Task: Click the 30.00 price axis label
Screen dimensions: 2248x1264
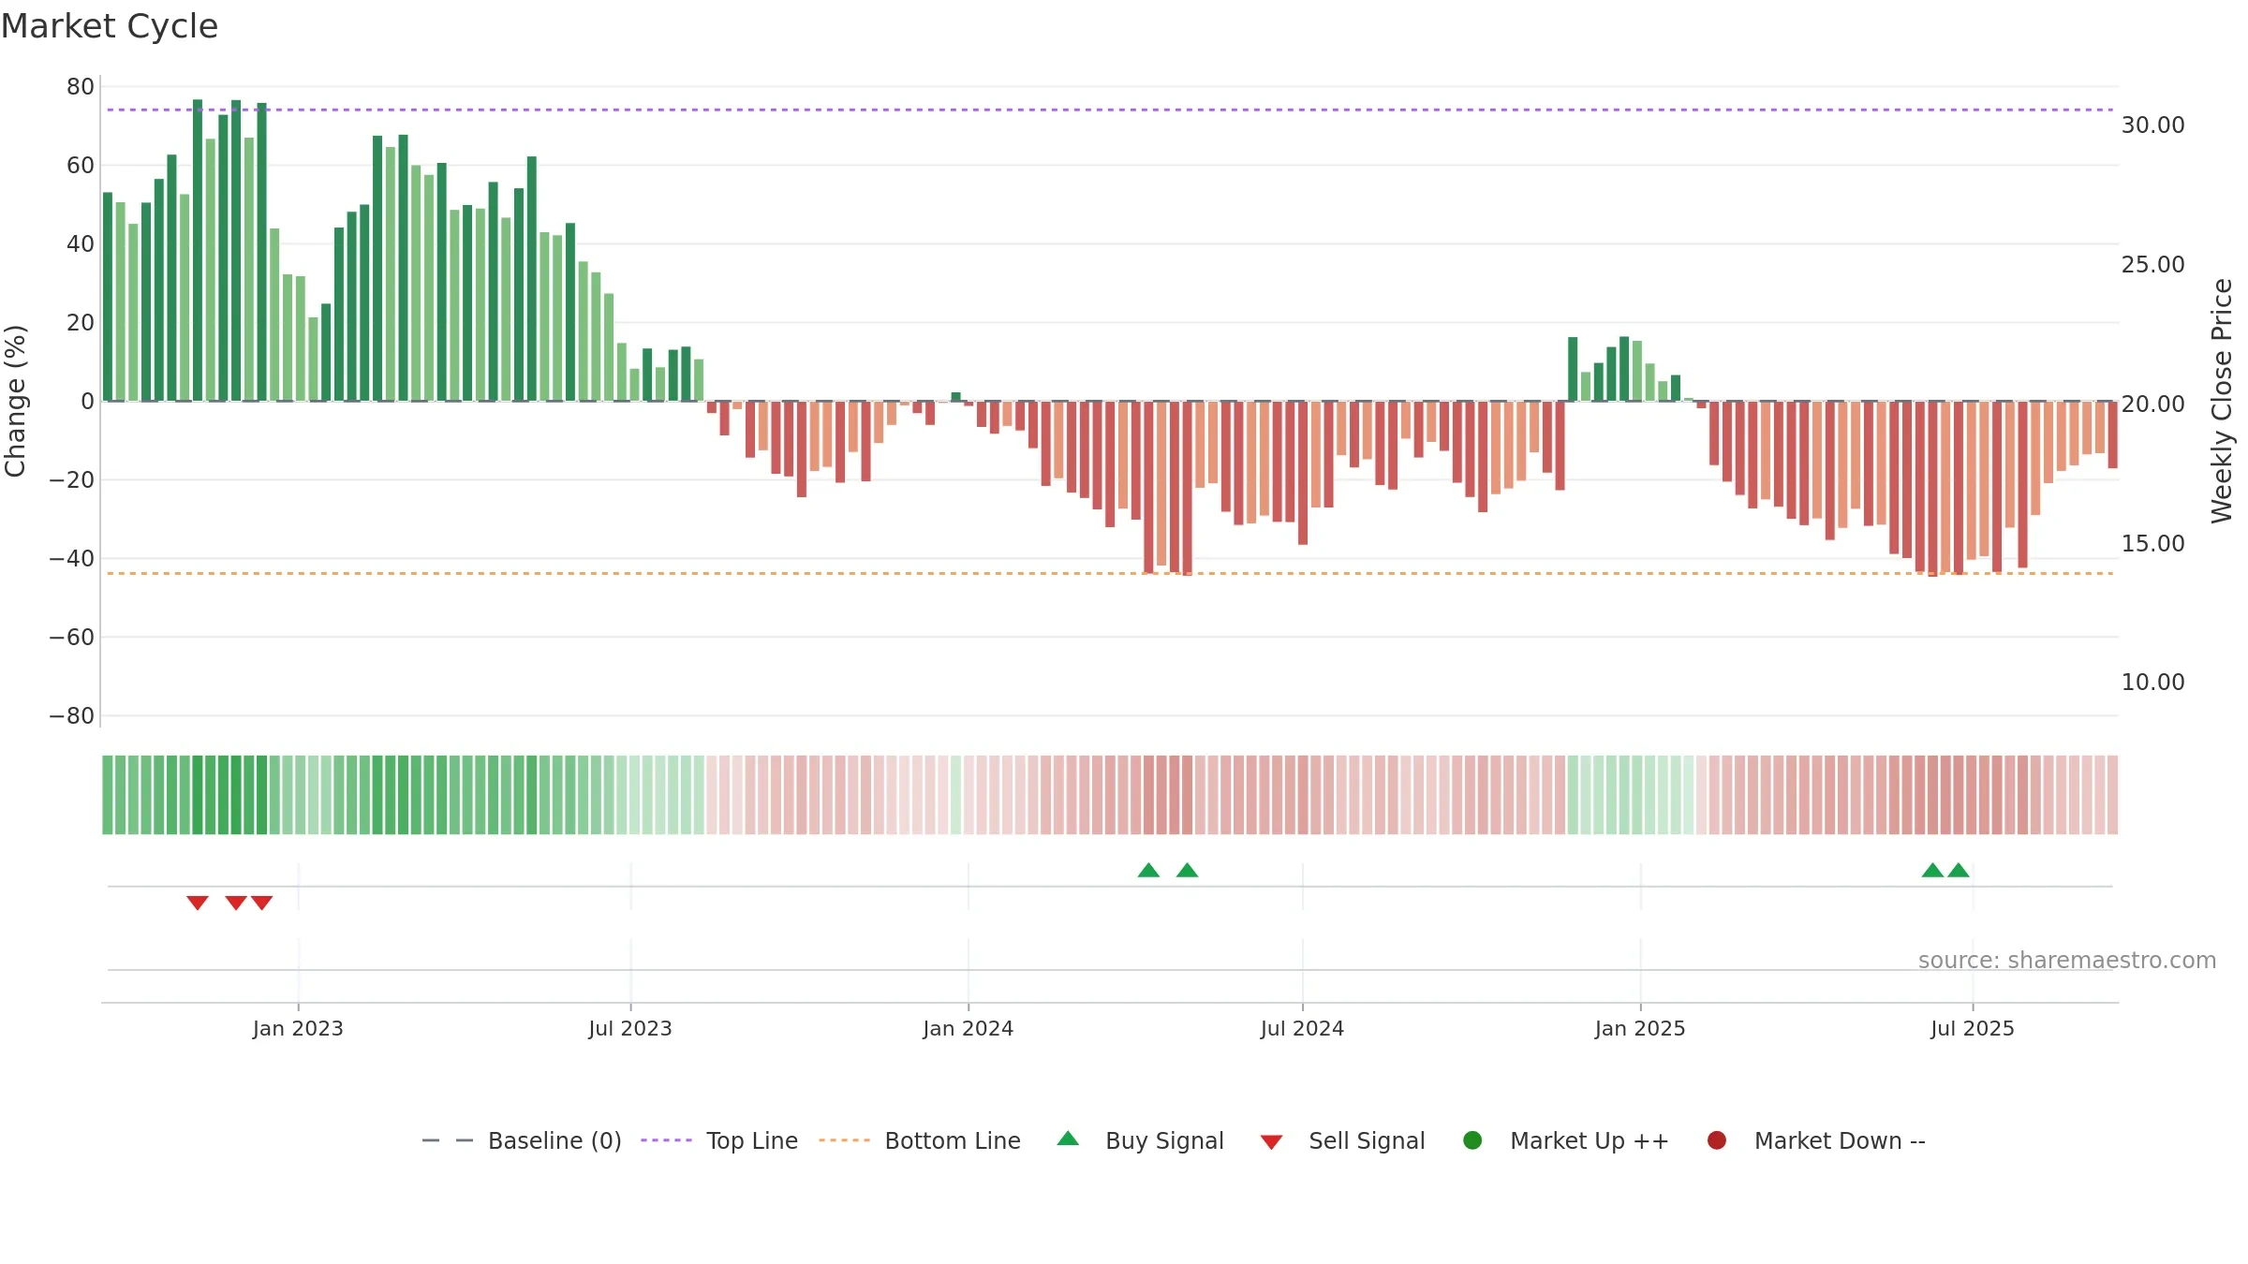Action: (2152, 125)
